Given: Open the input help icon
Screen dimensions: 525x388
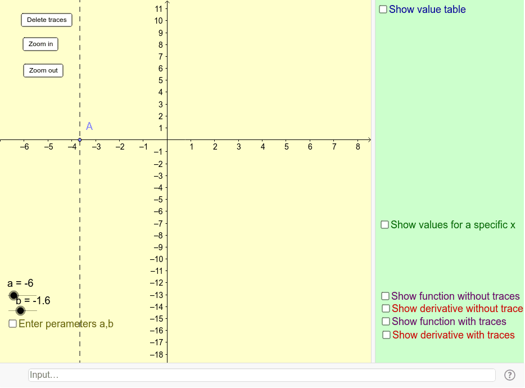Looking at the screenshot, I should coord(510,375).
